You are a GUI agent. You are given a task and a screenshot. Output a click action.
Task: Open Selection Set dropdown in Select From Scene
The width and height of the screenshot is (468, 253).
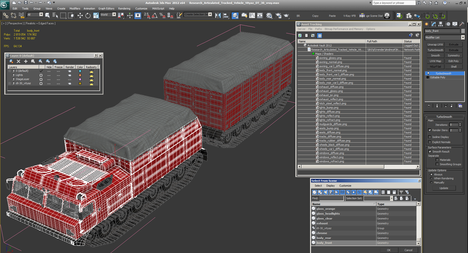(391, 198)
